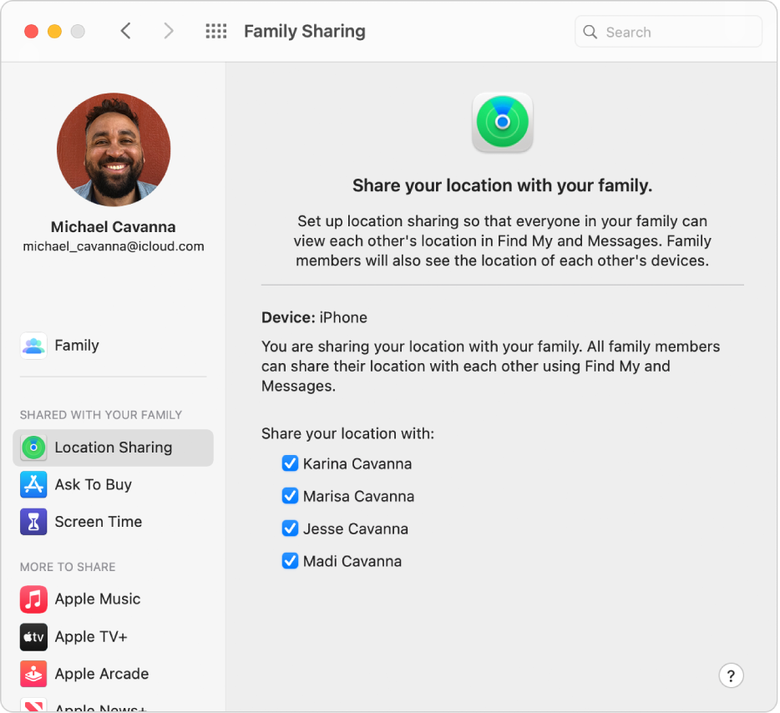
Task: Open the Family sidebar item
Action: pyautogui.click(x=114, y=346)
